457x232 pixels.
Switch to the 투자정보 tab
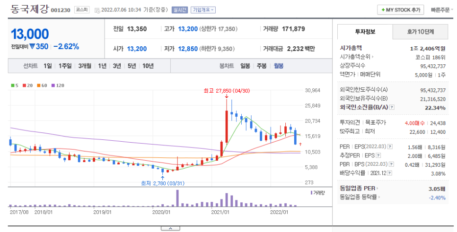coord(365,32)
